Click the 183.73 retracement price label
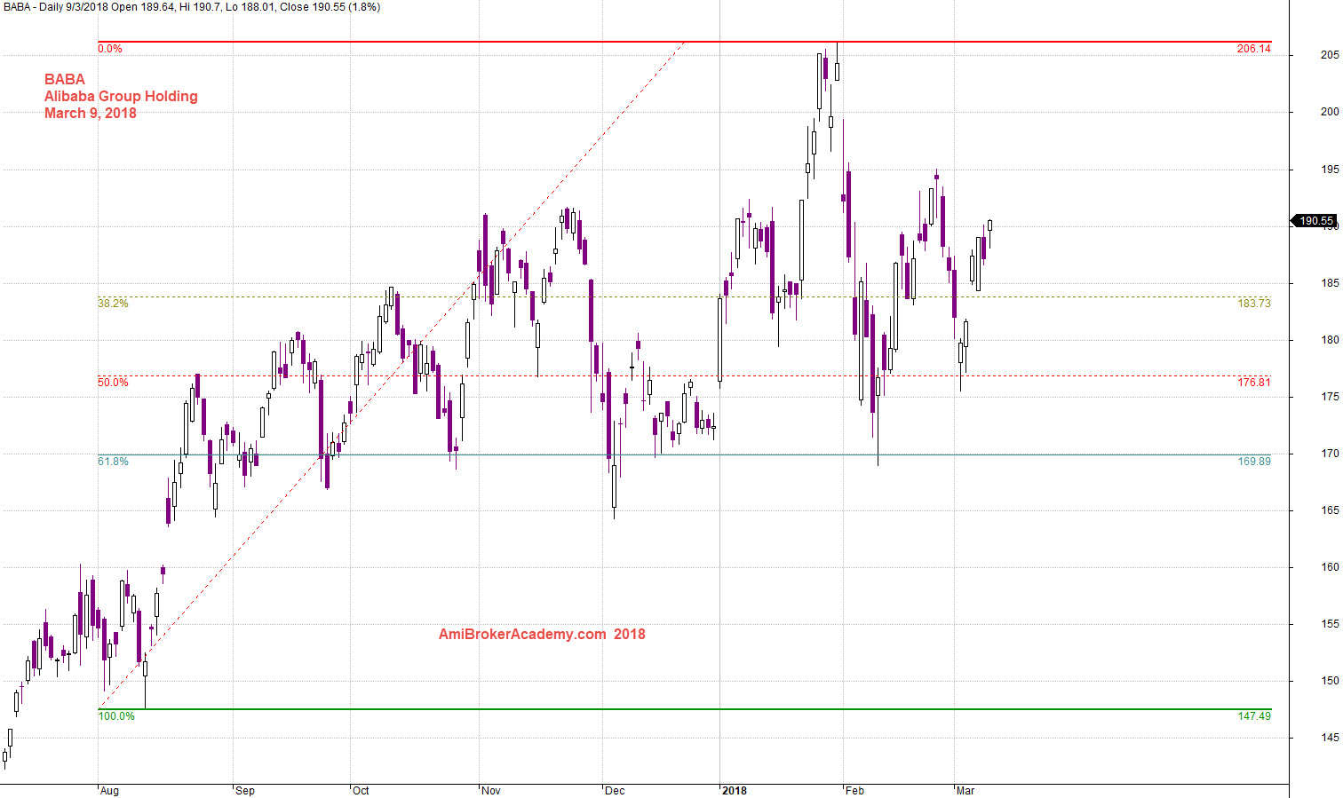The width and height of the screenshot is (1343, 798). pyautogui.click(x=1253, y=304)
